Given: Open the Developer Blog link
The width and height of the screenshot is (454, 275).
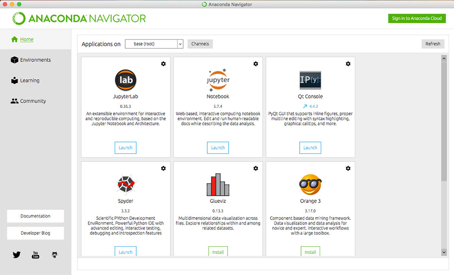Looking at the screenshot, I should pos(35,233).
